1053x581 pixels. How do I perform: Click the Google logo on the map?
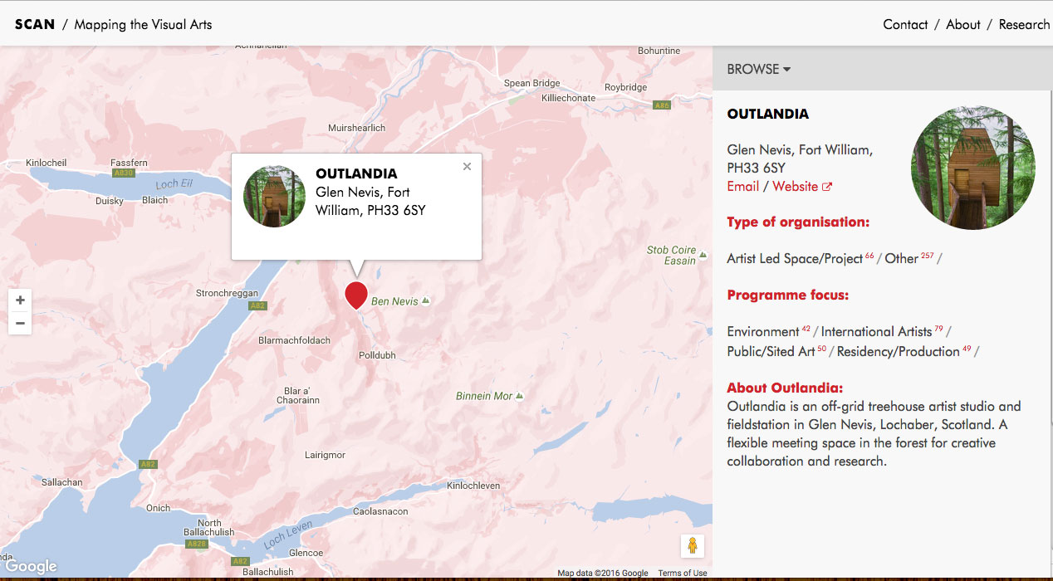coord(32,566)
